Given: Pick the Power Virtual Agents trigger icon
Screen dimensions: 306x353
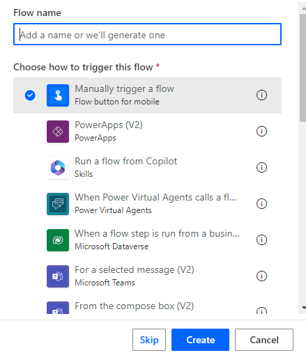Looking at the screenshot, I should 58,204.
